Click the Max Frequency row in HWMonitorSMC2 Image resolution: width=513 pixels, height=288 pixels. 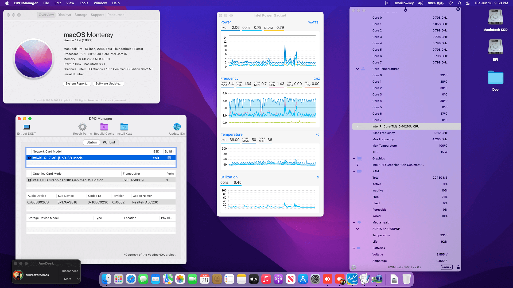[x=407, y=139]
